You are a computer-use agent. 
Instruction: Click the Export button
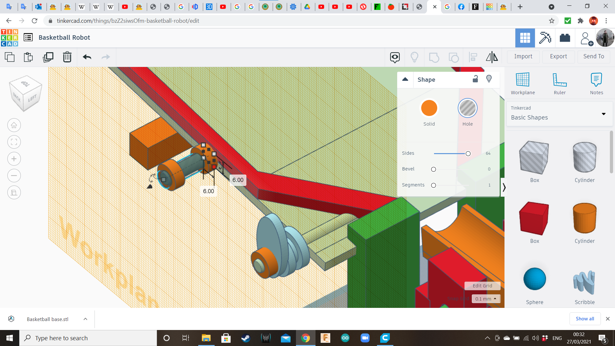[x=558, y=56]
